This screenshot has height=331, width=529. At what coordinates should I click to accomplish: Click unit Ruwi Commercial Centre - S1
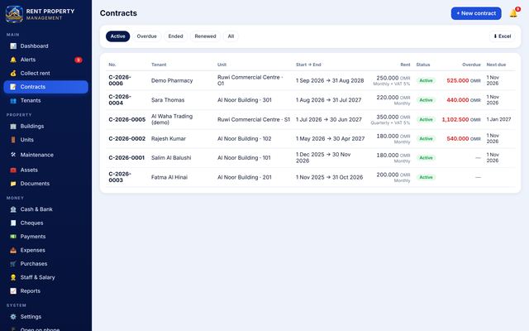coord(254,119)
